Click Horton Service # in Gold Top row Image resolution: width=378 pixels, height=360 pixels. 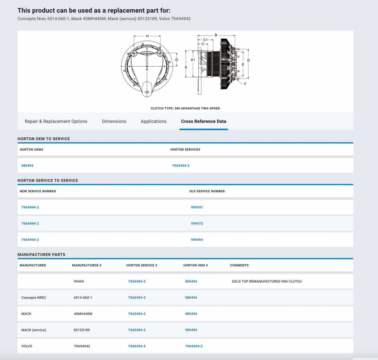pyautogui.click(x=137, y=281)
